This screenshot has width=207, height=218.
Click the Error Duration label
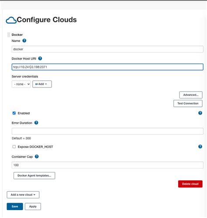tap(22, 123)
